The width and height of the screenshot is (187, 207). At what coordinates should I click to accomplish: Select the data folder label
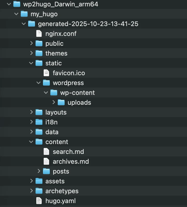(52, 132)
